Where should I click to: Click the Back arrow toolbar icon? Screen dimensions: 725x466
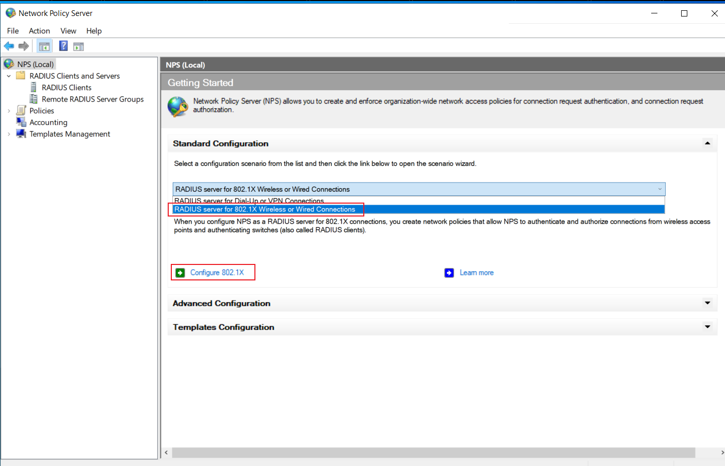[9, 46]
